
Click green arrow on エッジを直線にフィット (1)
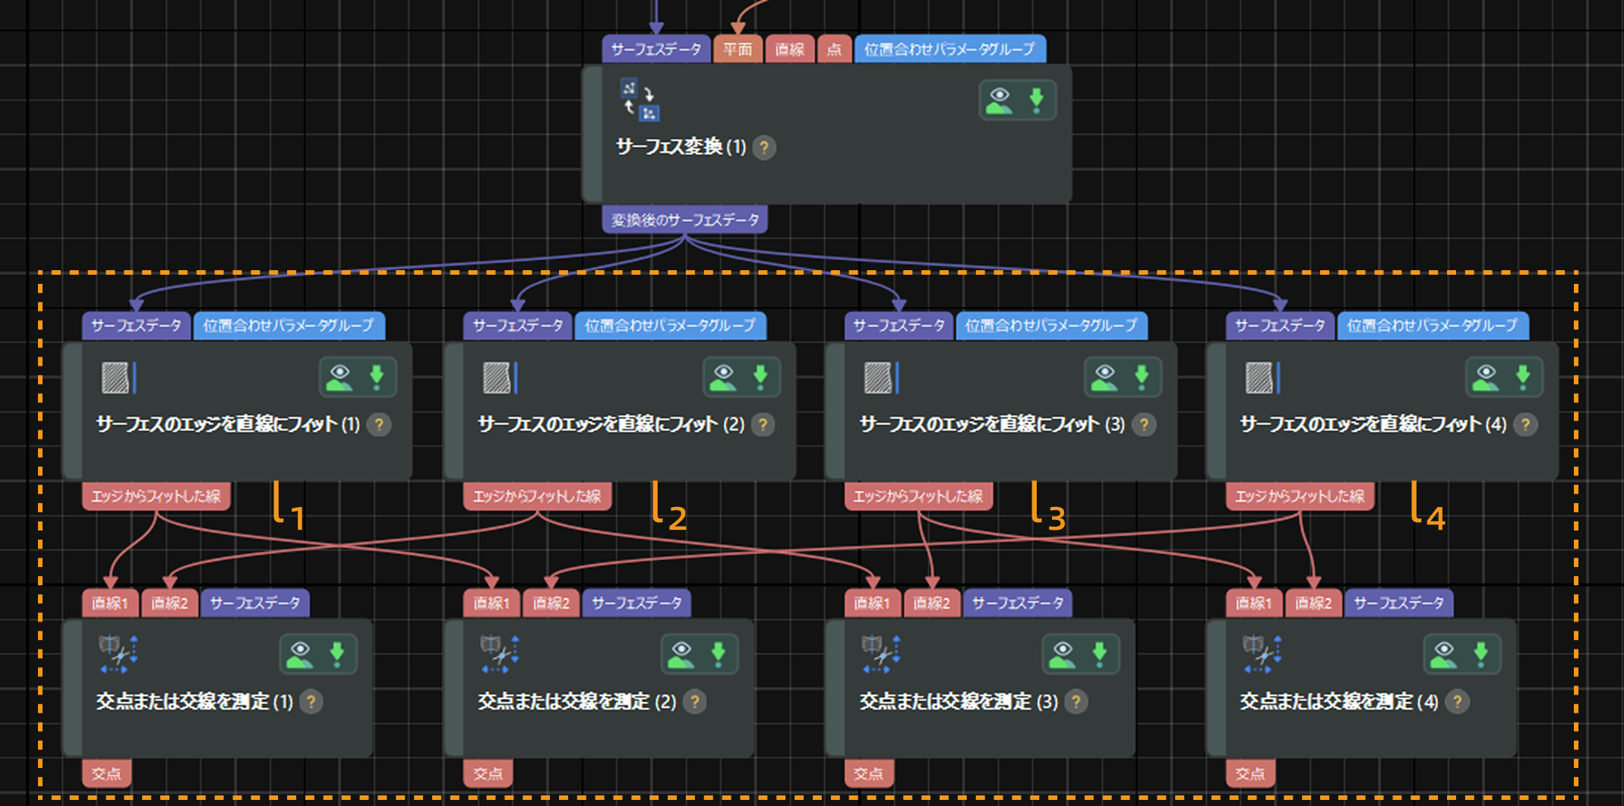coord(377,377)
